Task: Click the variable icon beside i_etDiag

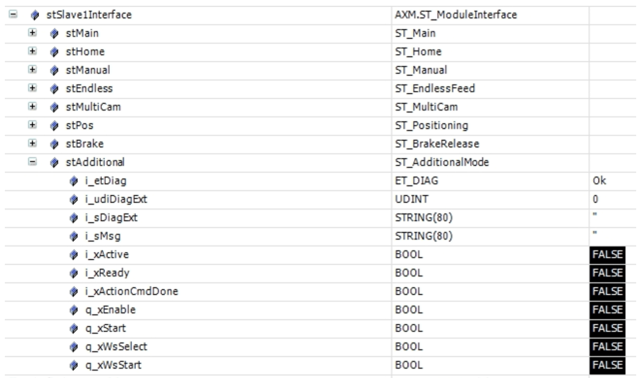Action: coord(74,181)
